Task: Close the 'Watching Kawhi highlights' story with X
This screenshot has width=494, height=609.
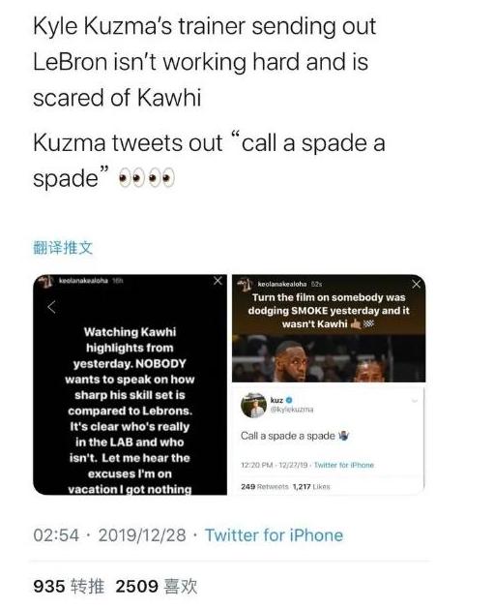Action: click(218, 281)
